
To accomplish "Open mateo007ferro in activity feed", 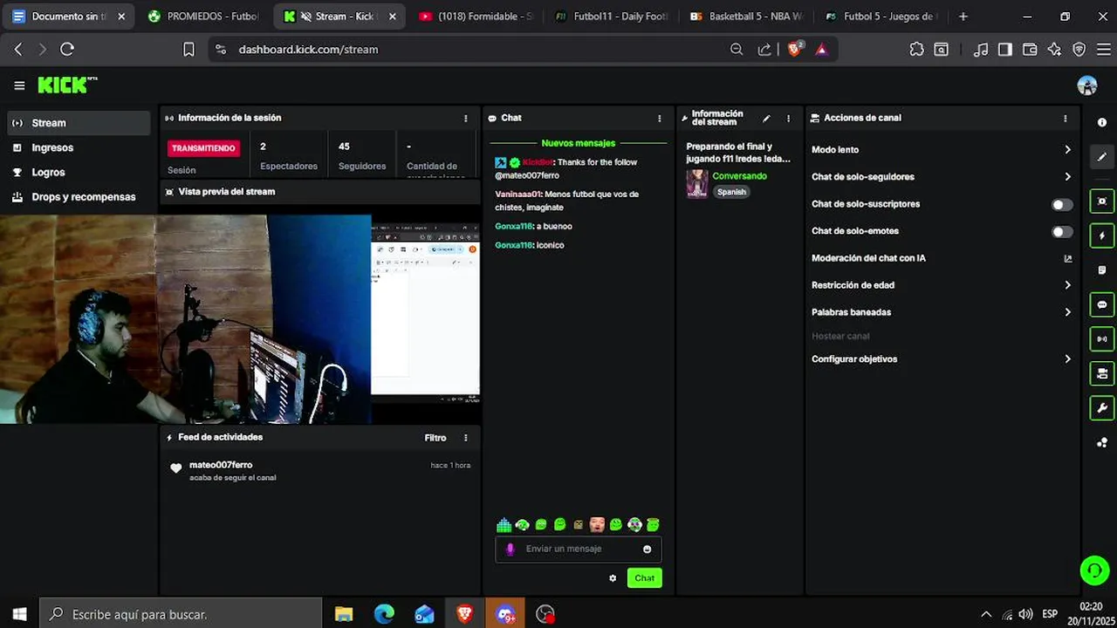I will point(221,465).
